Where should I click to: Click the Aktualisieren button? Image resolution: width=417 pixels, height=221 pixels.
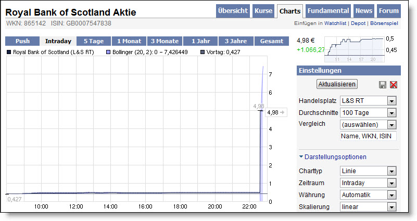coord(337,84)
